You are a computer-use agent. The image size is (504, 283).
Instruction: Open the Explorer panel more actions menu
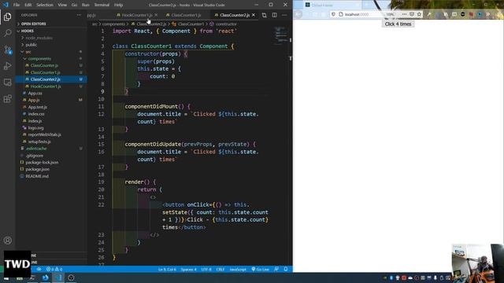(79, 15)
